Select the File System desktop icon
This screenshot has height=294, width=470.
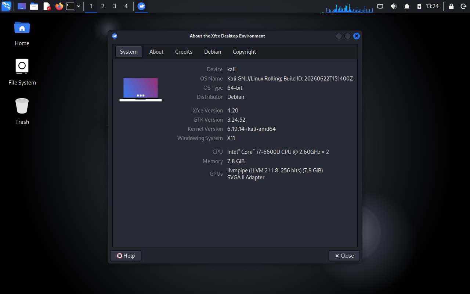coord(22,72)
